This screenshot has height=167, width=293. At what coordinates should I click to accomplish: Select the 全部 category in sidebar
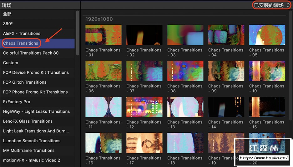[x=7, y=14]
